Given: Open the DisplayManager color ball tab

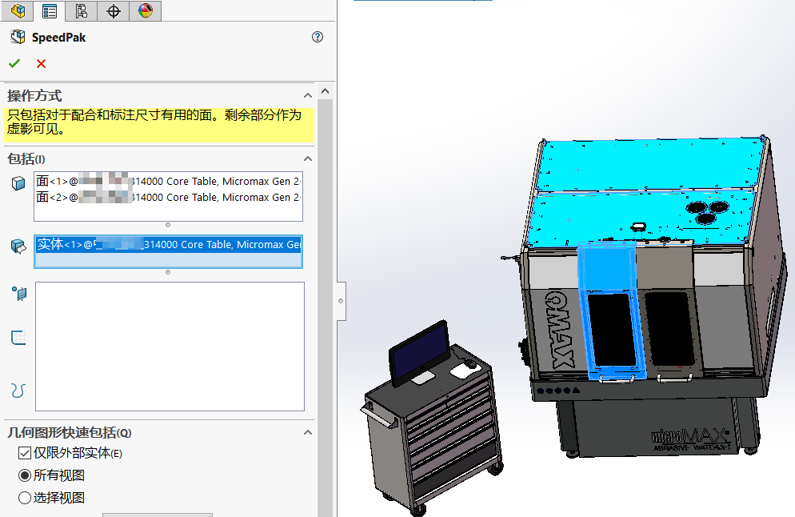Looking at the screenshot, I should [x=145, y=10].
